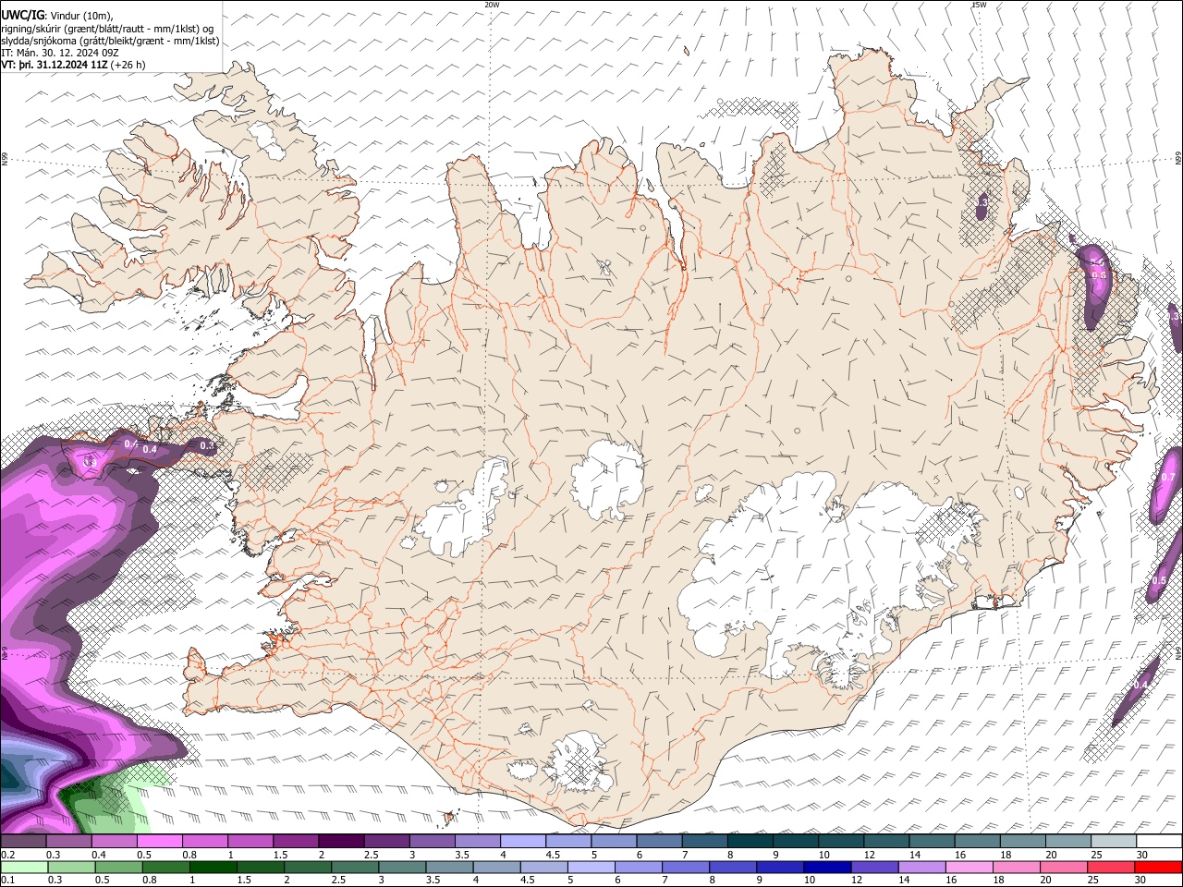Viewport: 1183px width, 887px height.
Task: Click the '15W' longitude label
Action: coord(979,5)
